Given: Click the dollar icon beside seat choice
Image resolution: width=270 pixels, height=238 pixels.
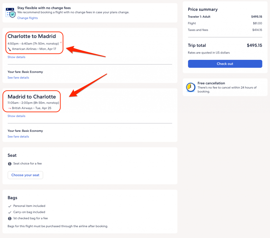Looking at the screenshot, I should pos(10,164).
